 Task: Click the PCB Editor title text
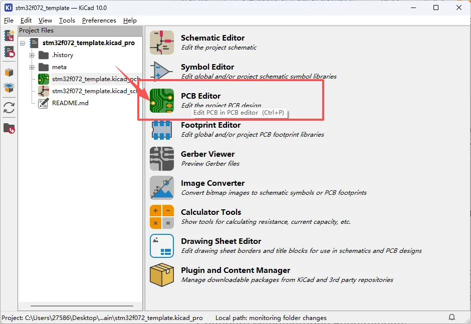[x=200, y=96]
